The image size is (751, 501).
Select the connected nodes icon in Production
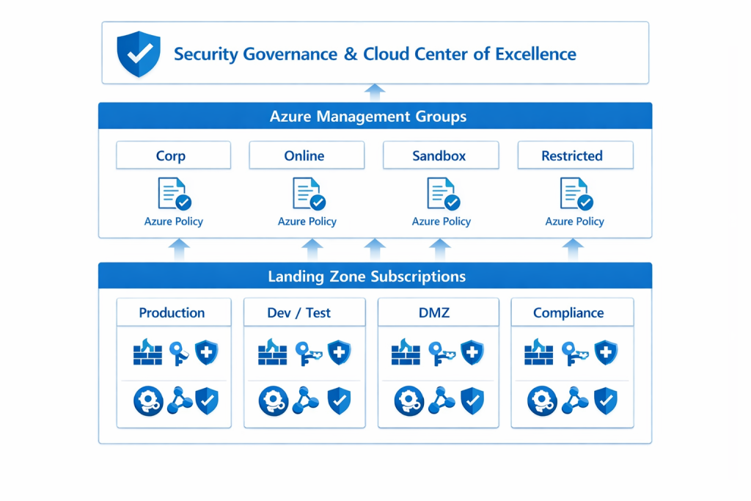[180, 401]
